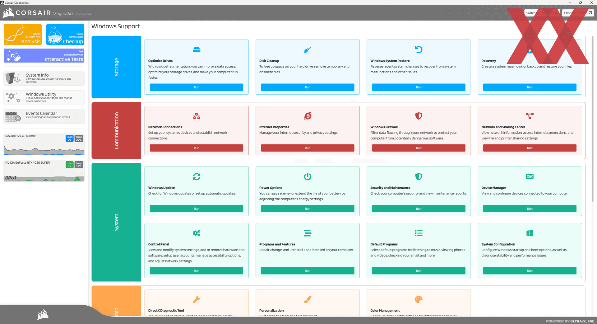Click the CPU Temp badge
The height and width of the screenshot is (324, 597).
click(79, 138)
